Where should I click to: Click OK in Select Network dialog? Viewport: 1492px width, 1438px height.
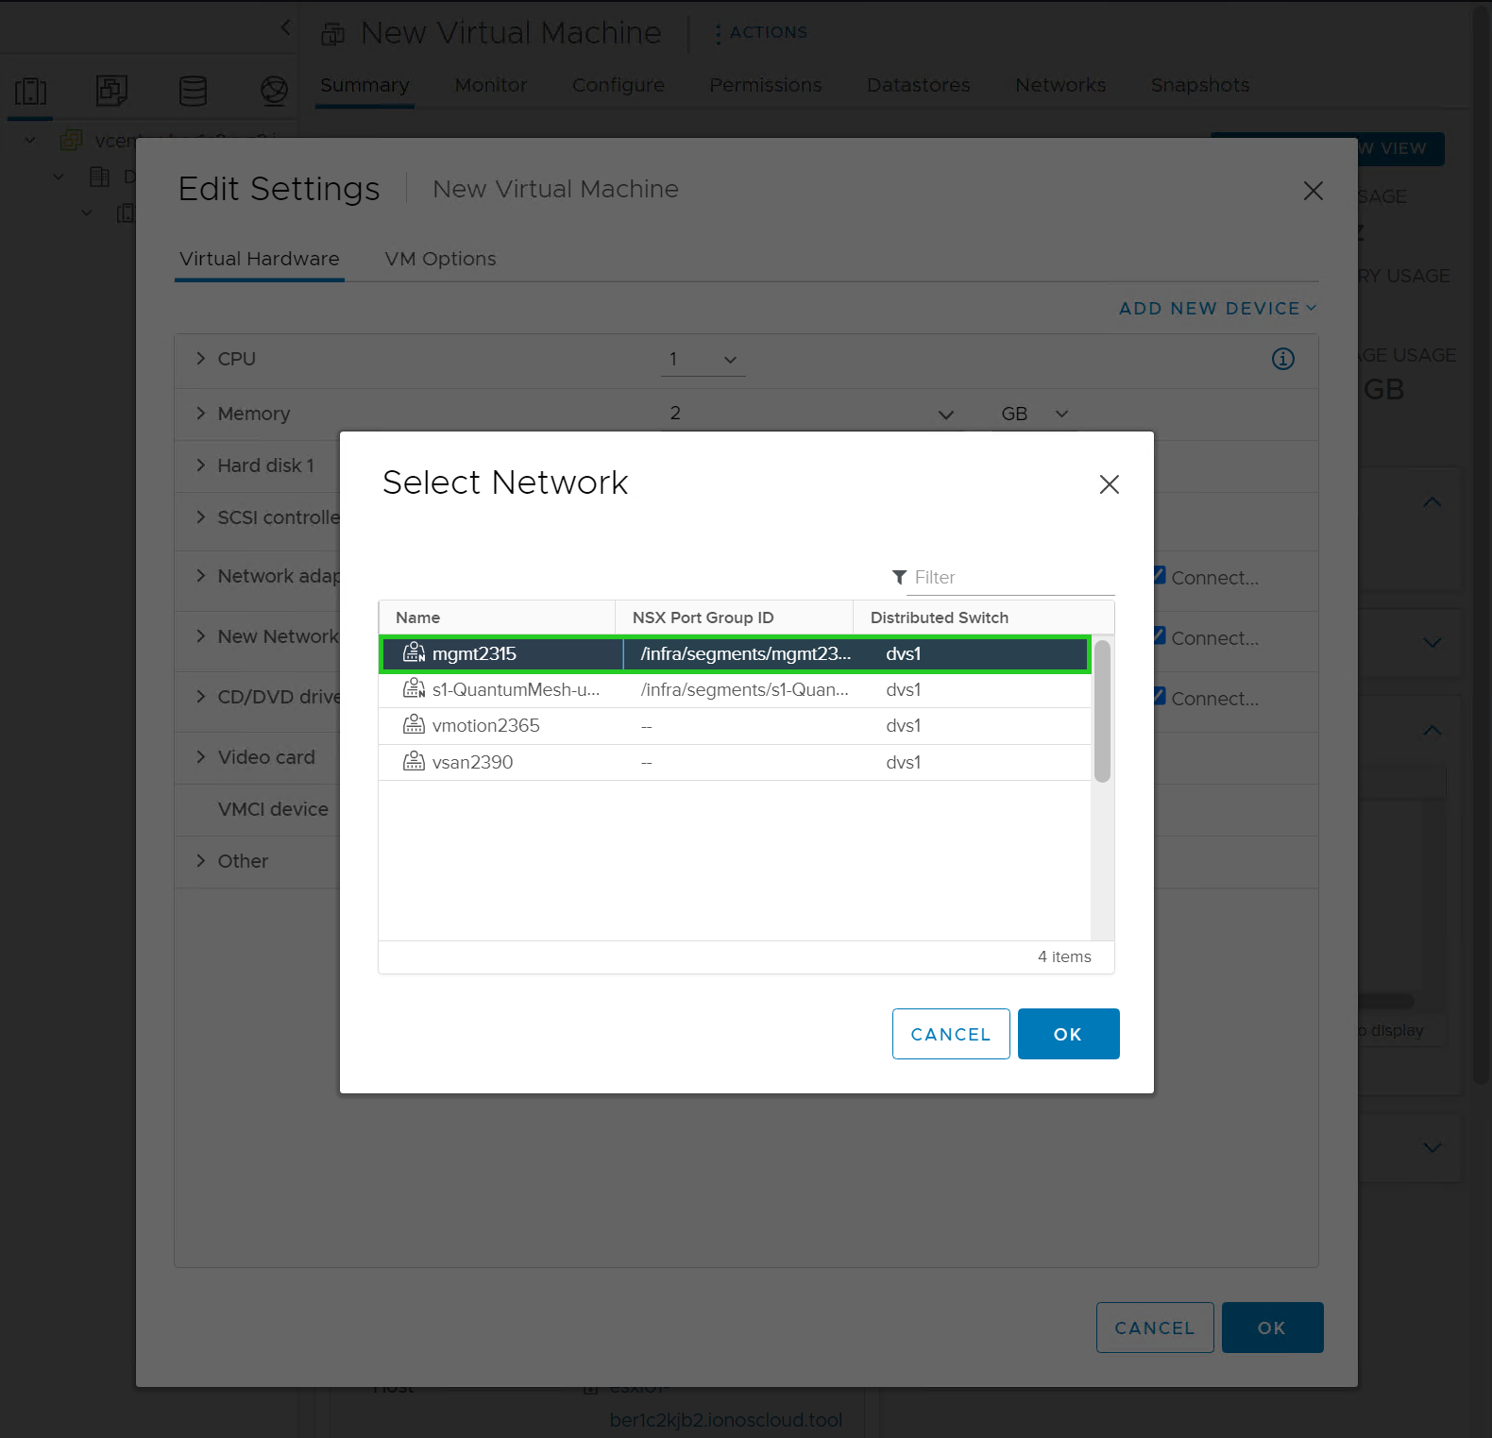(1068, 1034)
